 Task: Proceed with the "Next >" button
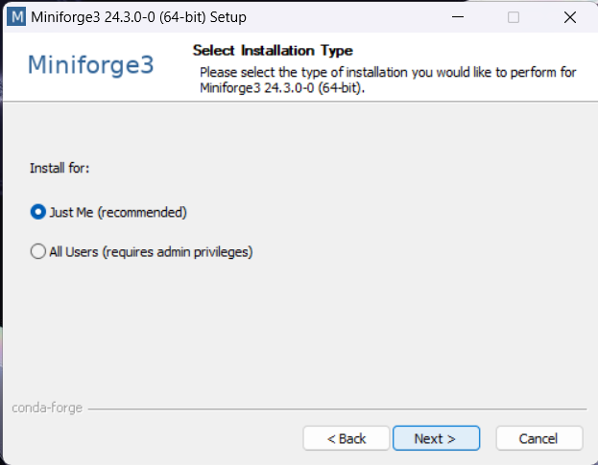pos(435,438)
